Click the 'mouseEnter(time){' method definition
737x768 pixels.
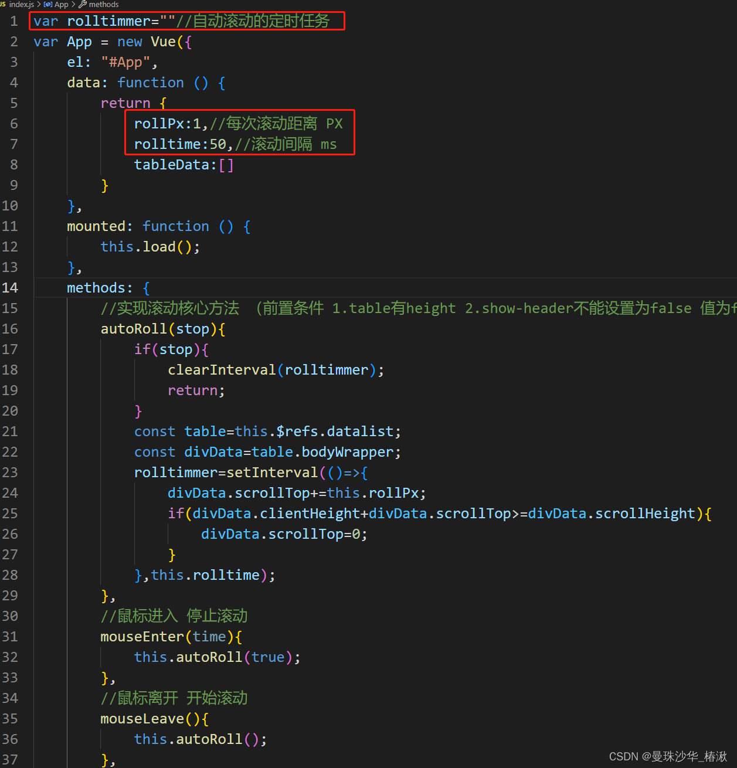(171, 637)
